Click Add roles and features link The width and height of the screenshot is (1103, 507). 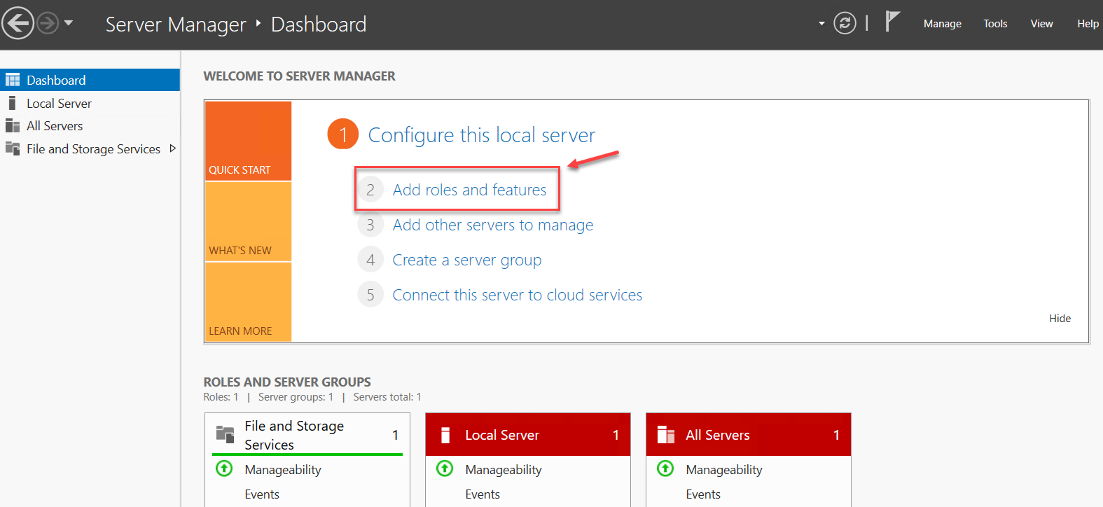(469, 190)
